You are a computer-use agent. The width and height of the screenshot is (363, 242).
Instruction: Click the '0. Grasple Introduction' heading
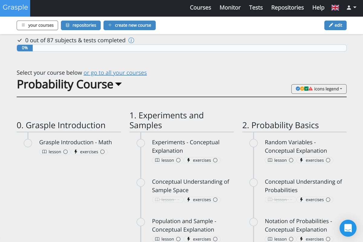(61, 125)
